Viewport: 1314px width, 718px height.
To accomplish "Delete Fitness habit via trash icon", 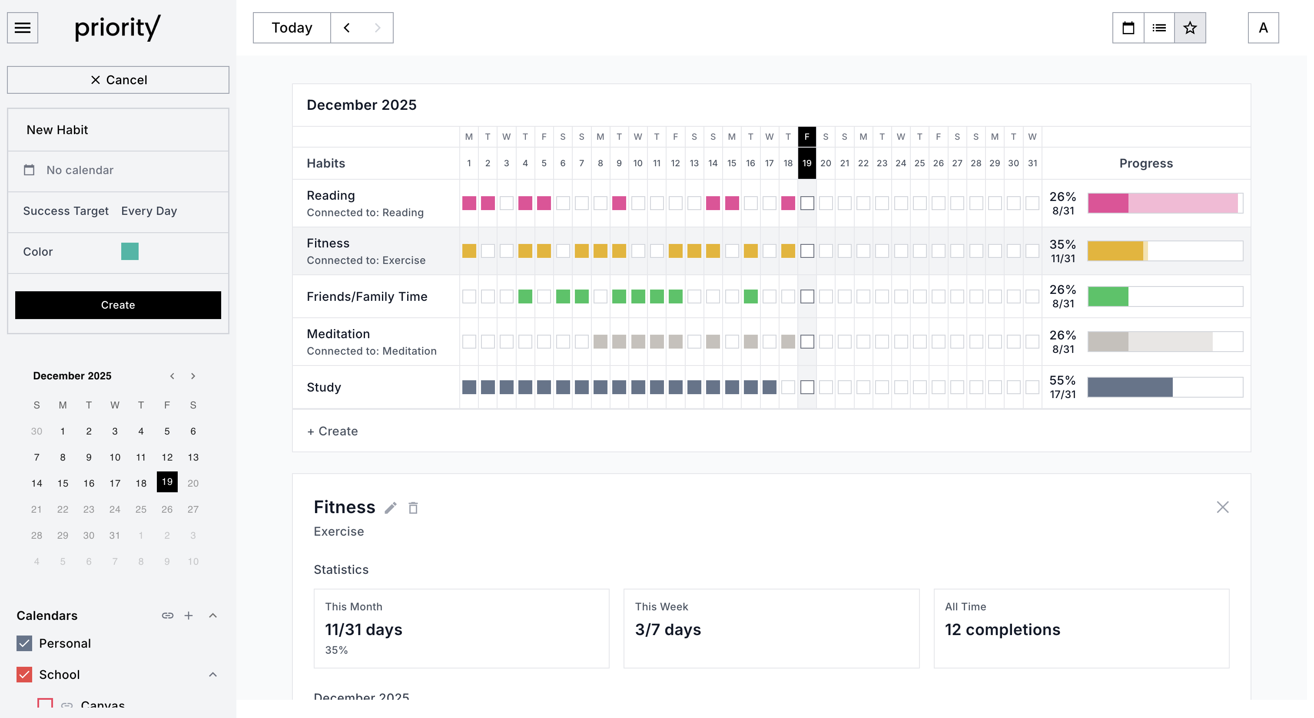I will 413,508.
